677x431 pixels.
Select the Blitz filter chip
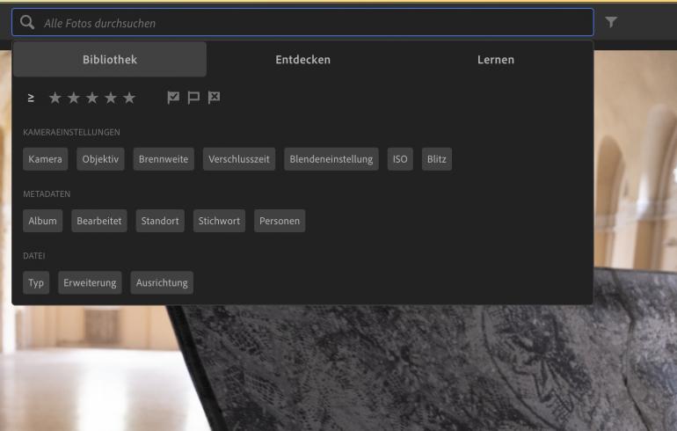tap(436, 159)
